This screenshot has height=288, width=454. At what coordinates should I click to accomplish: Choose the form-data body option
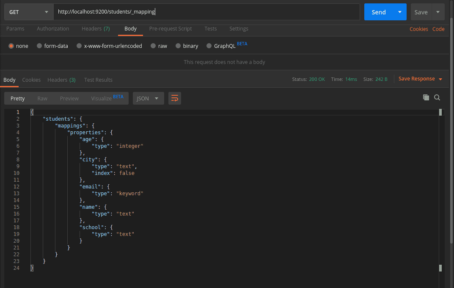[x=39, y=46]
